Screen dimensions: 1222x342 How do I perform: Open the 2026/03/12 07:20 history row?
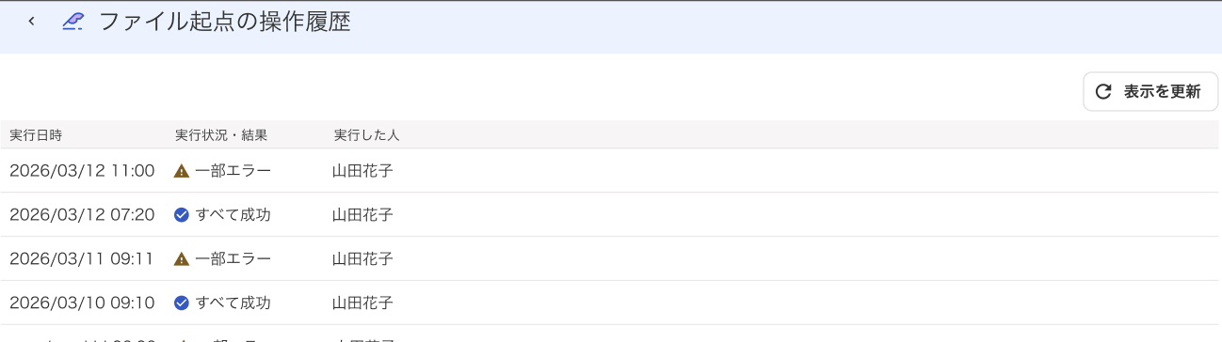coord(609,215)
